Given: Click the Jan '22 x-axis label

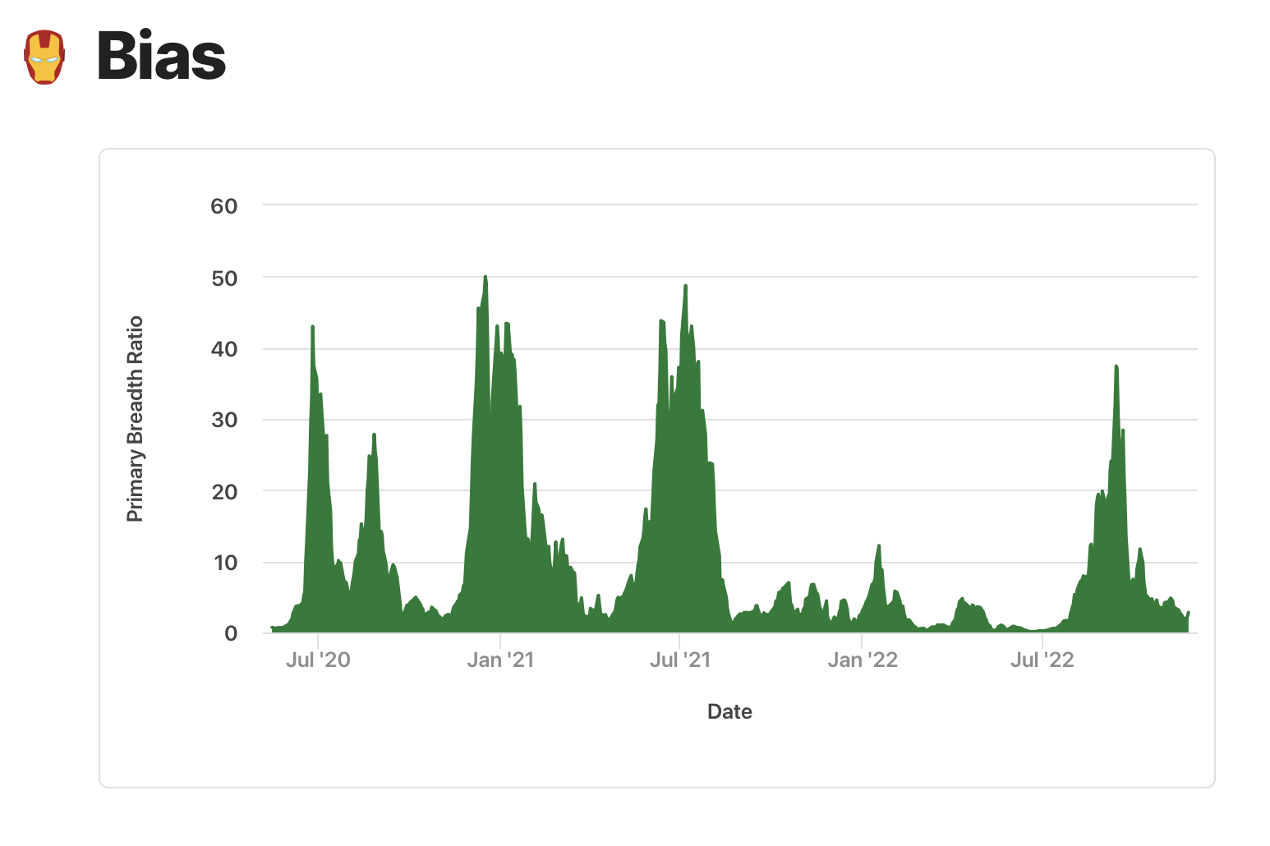Looking at the screenshot, I should pyautogui.click(x=863, y=660).
